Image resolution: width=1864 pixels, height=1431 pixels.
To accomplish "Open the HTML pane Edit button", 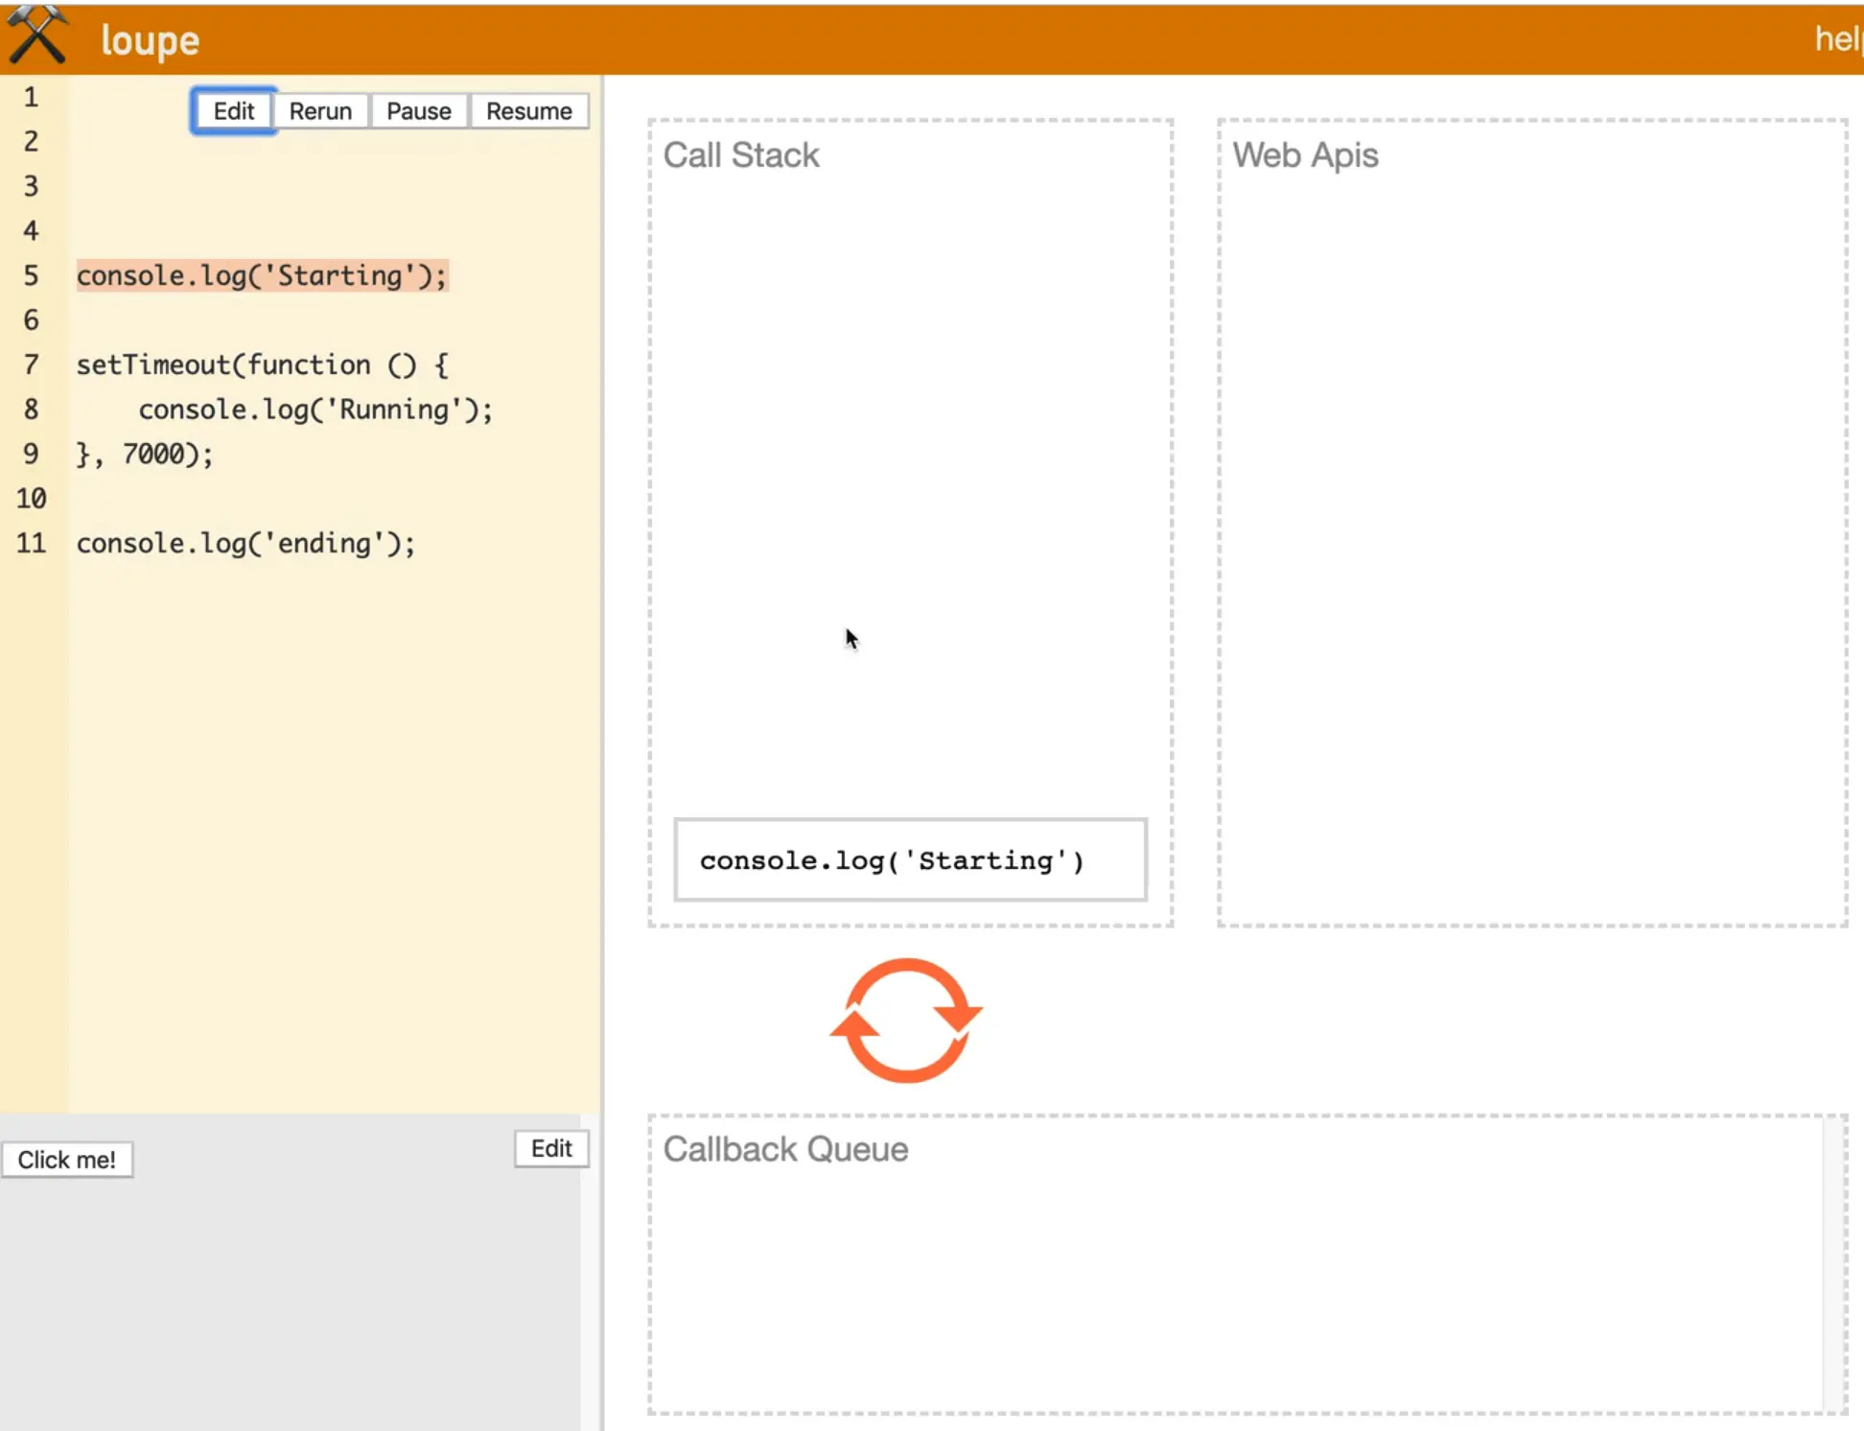I will pyautogui.click(x=551, y=1148).
